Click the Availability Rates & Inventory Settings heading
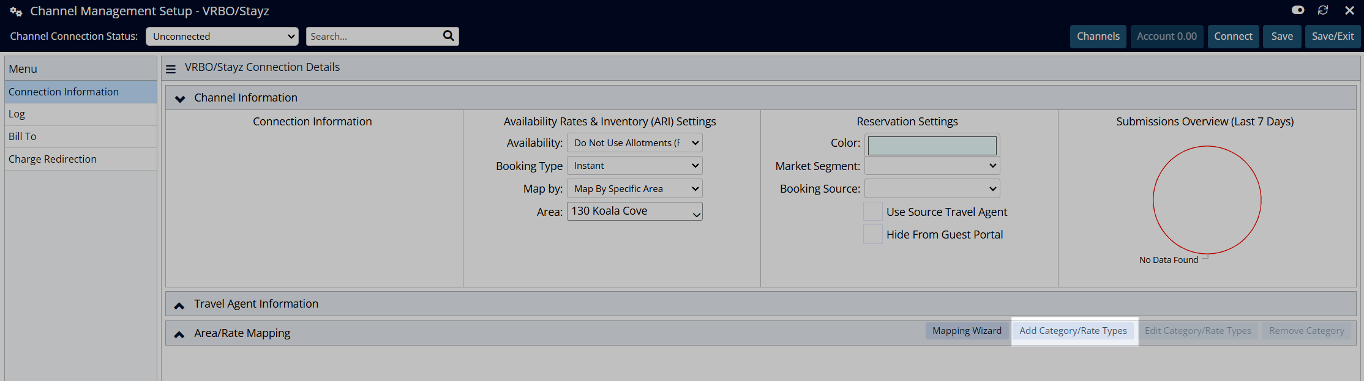The width and height of the screenshot is (1364, 381). click(610, 122)
